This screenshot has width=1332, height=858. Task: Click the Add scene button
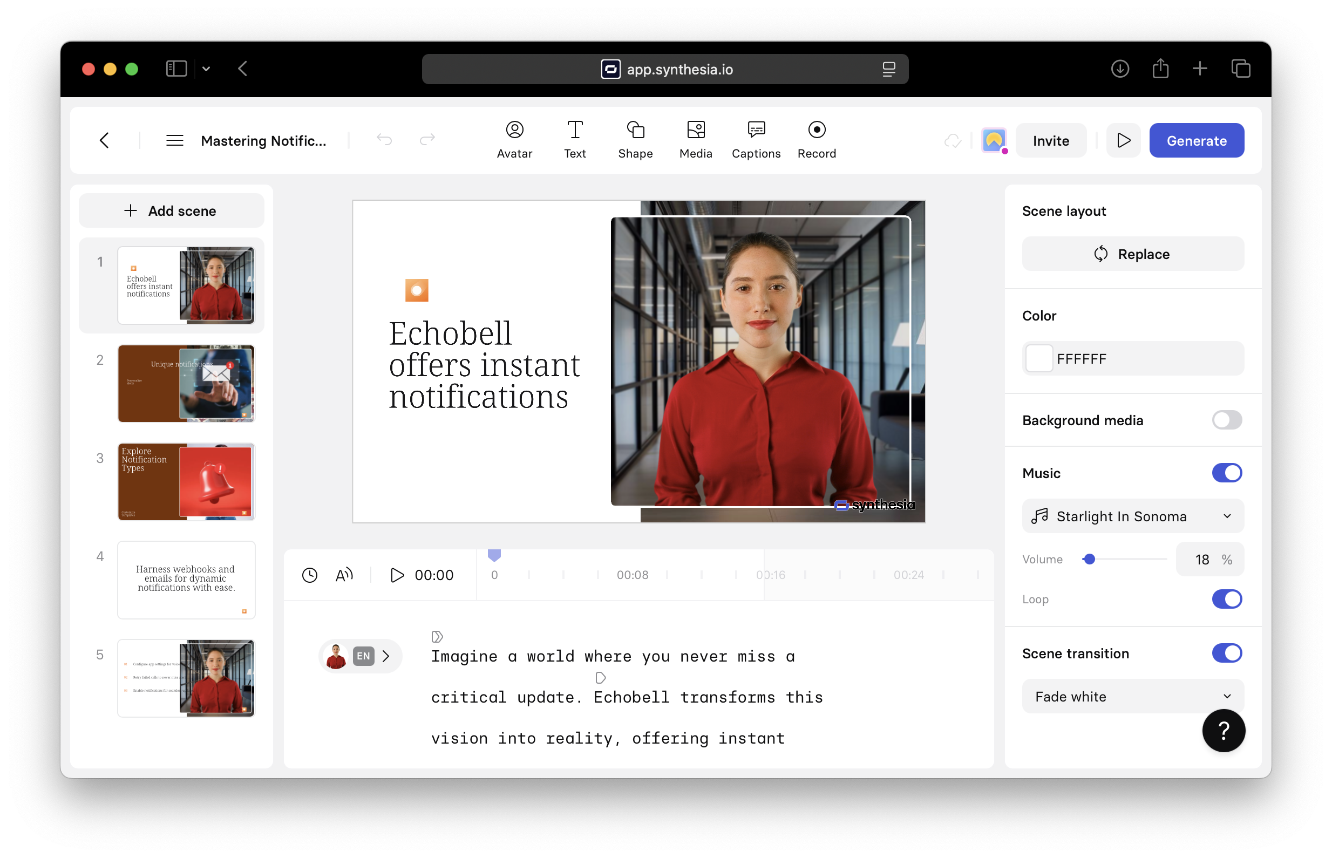[171, 210]
